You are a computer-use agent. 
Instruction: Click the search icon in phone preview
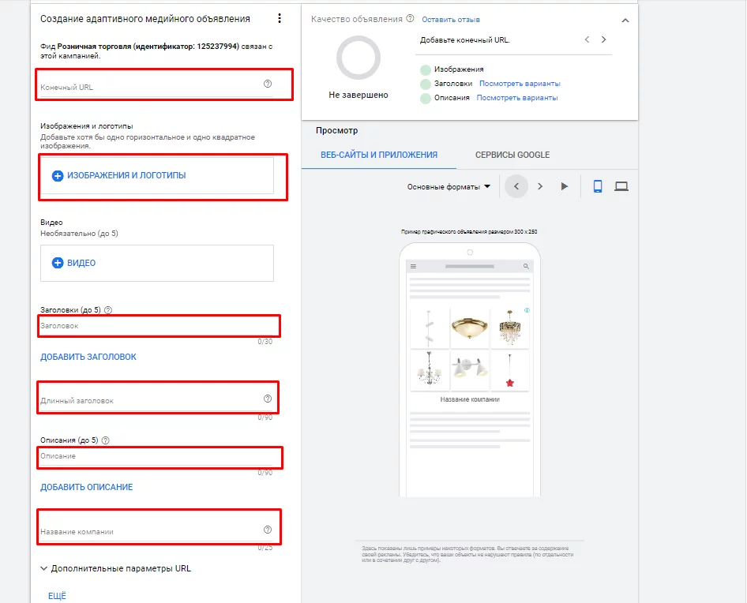coord(526,266)
